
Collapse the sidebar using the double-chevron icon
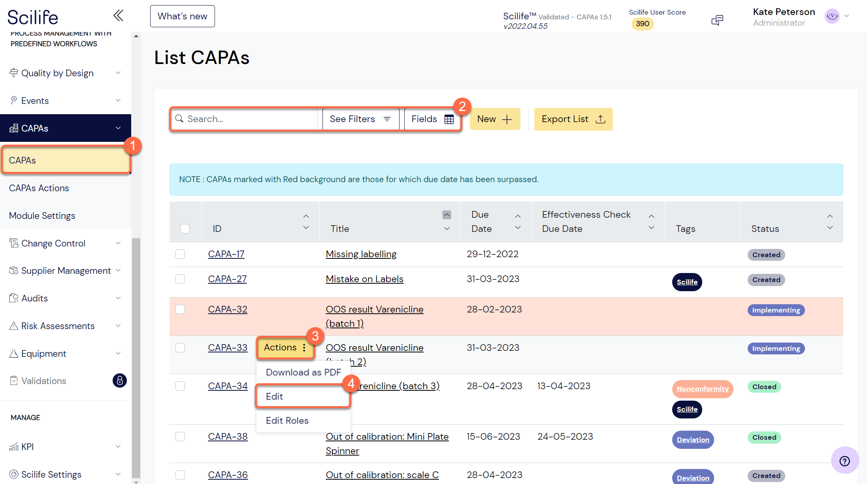click(x=118, y=15)
